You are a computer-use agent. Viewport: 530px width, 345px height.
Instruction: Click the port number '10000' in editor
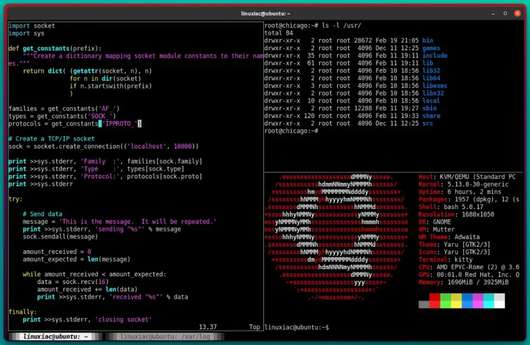[183, 146]
